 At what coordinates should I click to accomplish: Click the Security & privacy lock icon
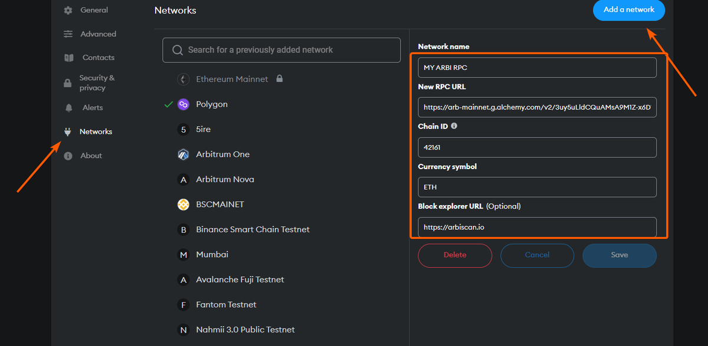tap(68, 83)
